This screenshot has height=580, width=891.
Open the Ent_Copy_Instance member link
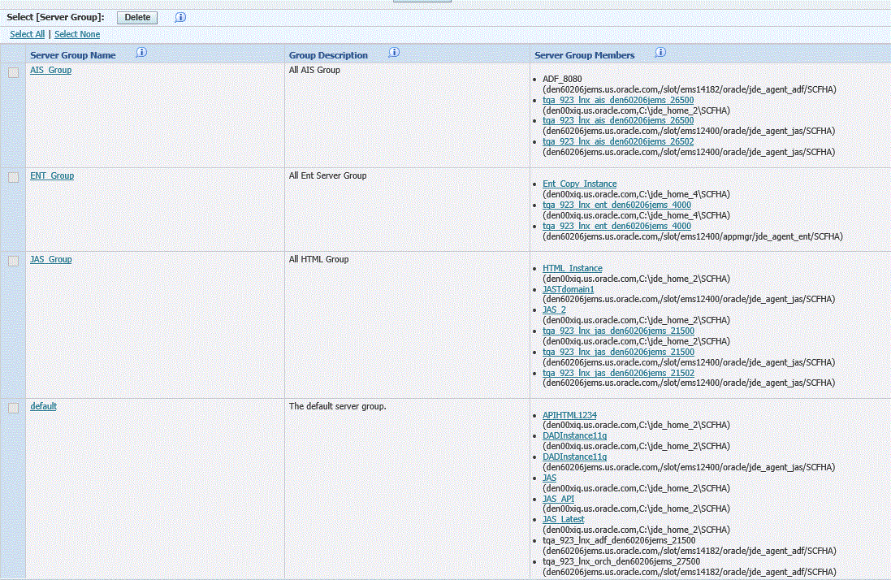click(580, 184)
